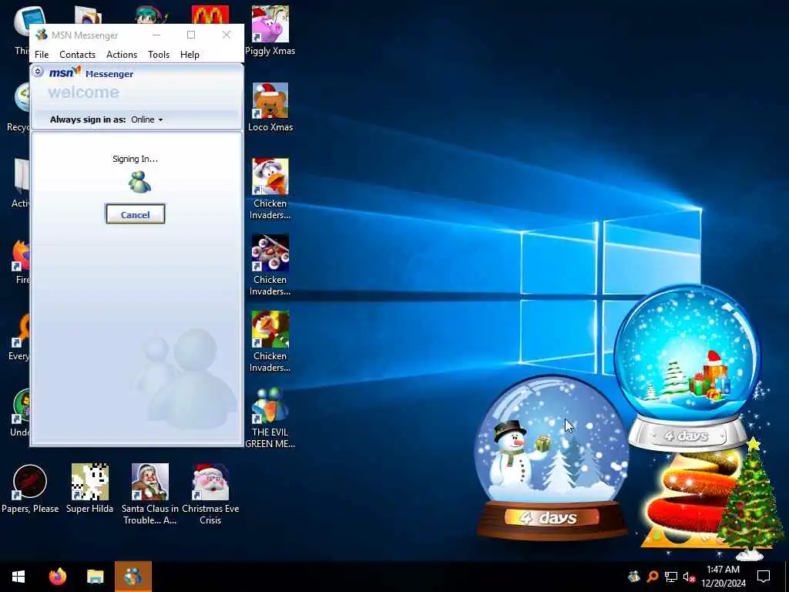Select the Loco Xmas desktop icon
Image resolution: width=789 pixels, height=592 pixels.
coord(270,107)
